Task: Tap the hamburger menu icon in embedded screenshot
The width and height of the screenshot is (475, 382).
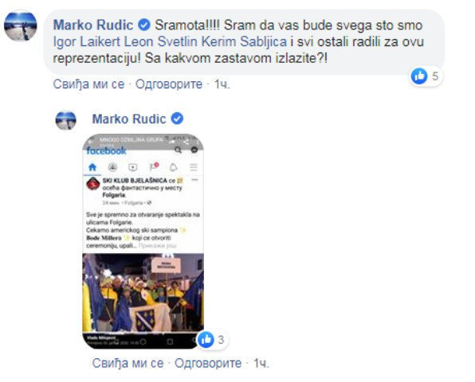Action: (194, 167)
